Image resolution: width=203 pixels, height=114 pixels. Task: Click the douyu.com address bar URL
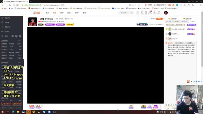coord(53,5)
